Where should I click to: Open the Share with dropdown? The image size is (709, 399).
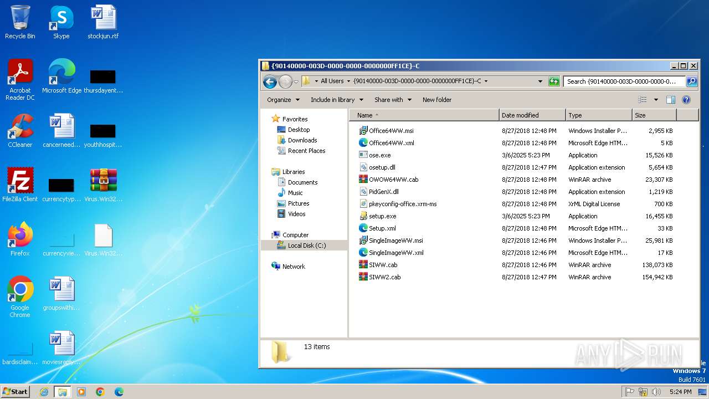[393, 100]
